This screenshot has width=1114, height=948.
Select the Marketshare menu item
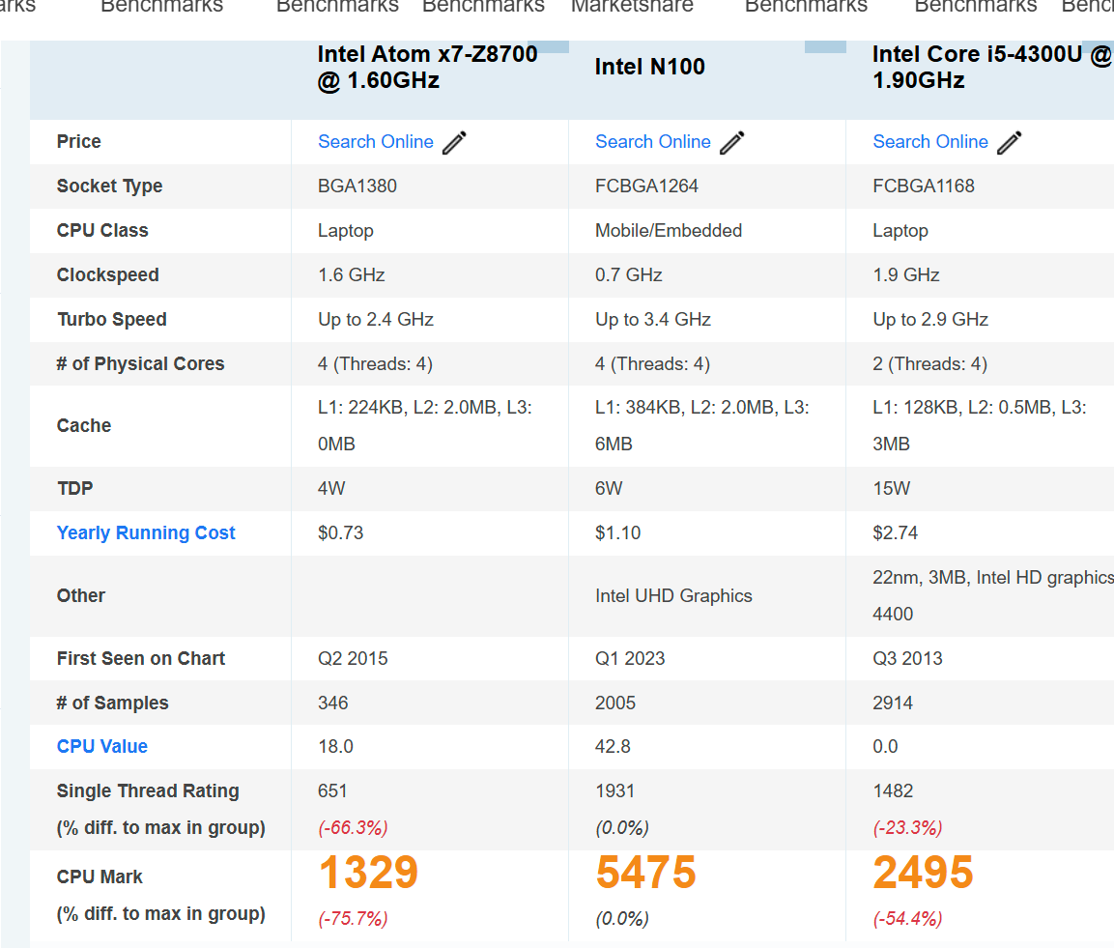coord(632,6)
